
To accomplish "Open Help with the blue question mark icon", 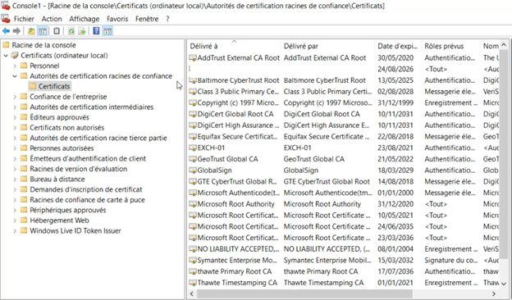I will click(x=96, y=31).
